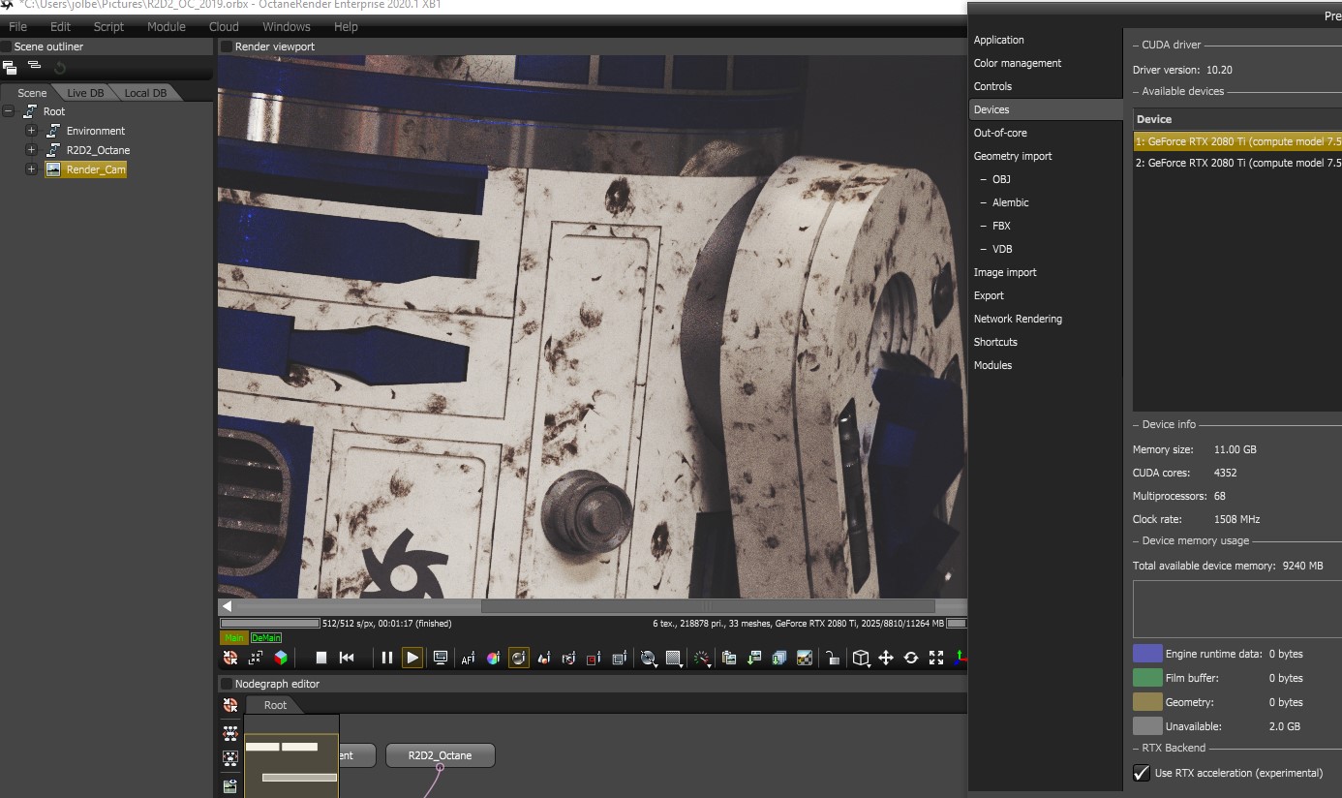Expand the Environment tree node
Image resolution: width=1342 pixels, height=798 pixels.
pos(31,131)
